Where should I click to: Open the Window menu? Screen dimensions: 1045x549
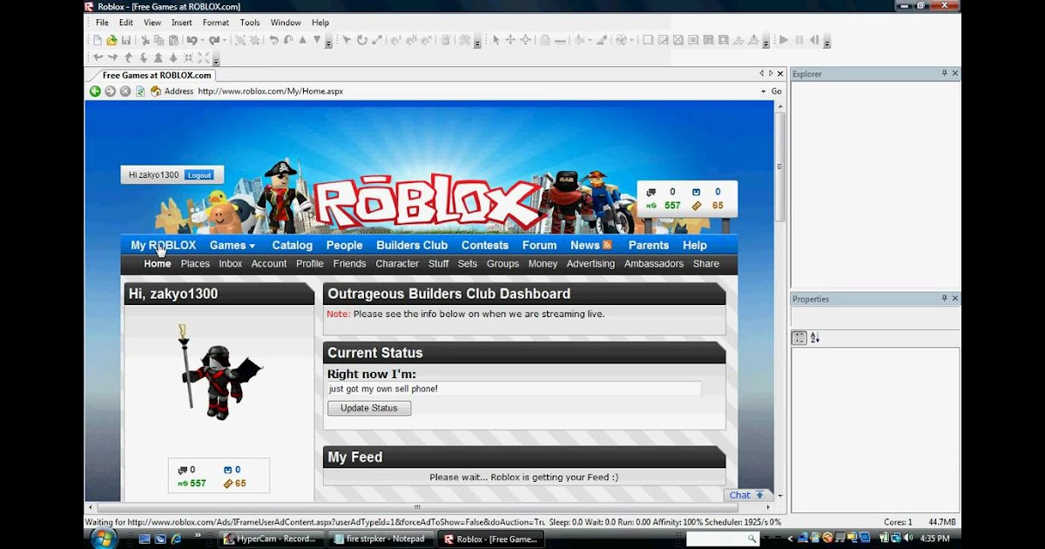[286, 23]
